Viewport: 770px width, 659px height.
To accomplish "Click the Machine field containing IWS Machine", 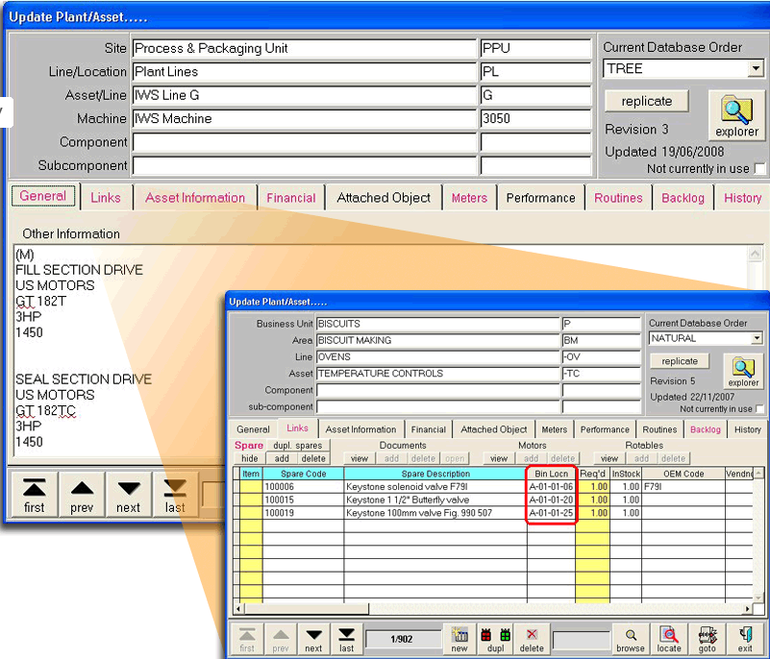I will click(304, 119).
